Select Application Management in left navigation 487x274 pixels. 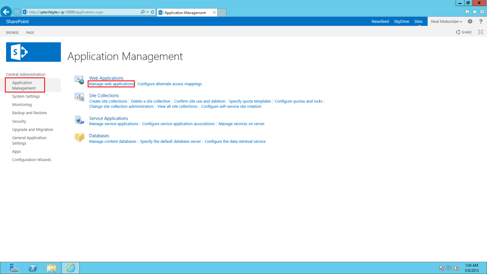25,85
